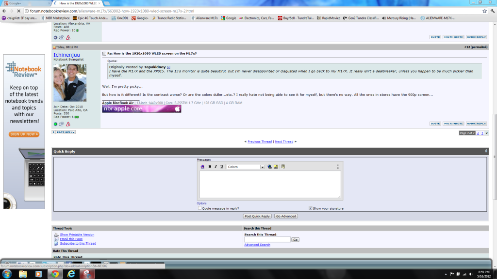497x279 pixels.
Task: Open the Next Thread link
Action: [x=284, y=142]
